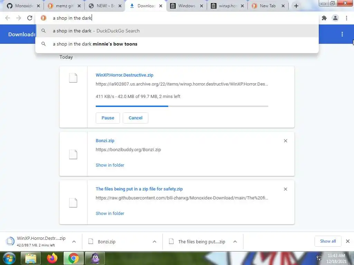Click the browser back arrow
Image resolution: width=354 pixels, height=265 pixels.
point(8,18)
